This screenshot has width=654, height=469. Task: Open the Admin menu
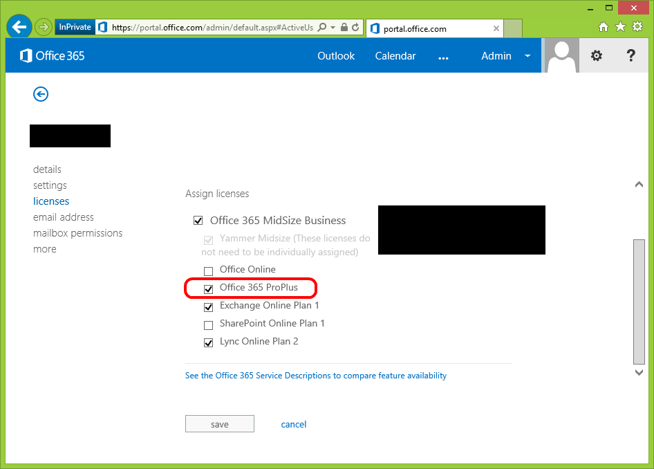click(496, 55)
